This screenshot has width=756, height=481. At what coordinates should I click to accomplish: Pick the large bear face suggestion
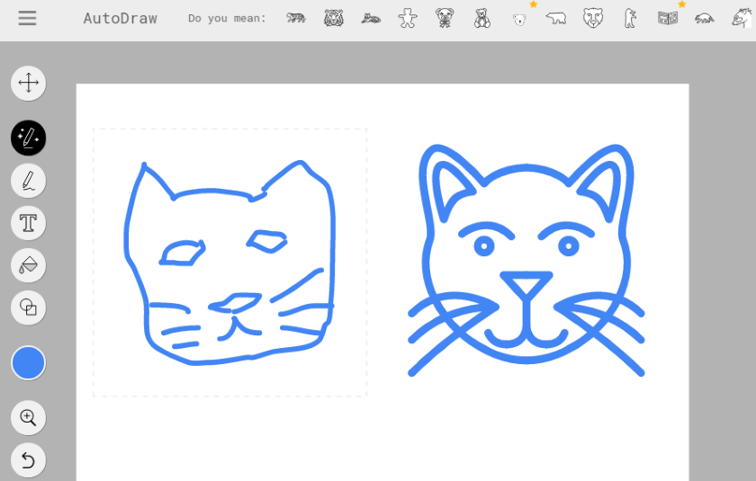coord(593,18)
